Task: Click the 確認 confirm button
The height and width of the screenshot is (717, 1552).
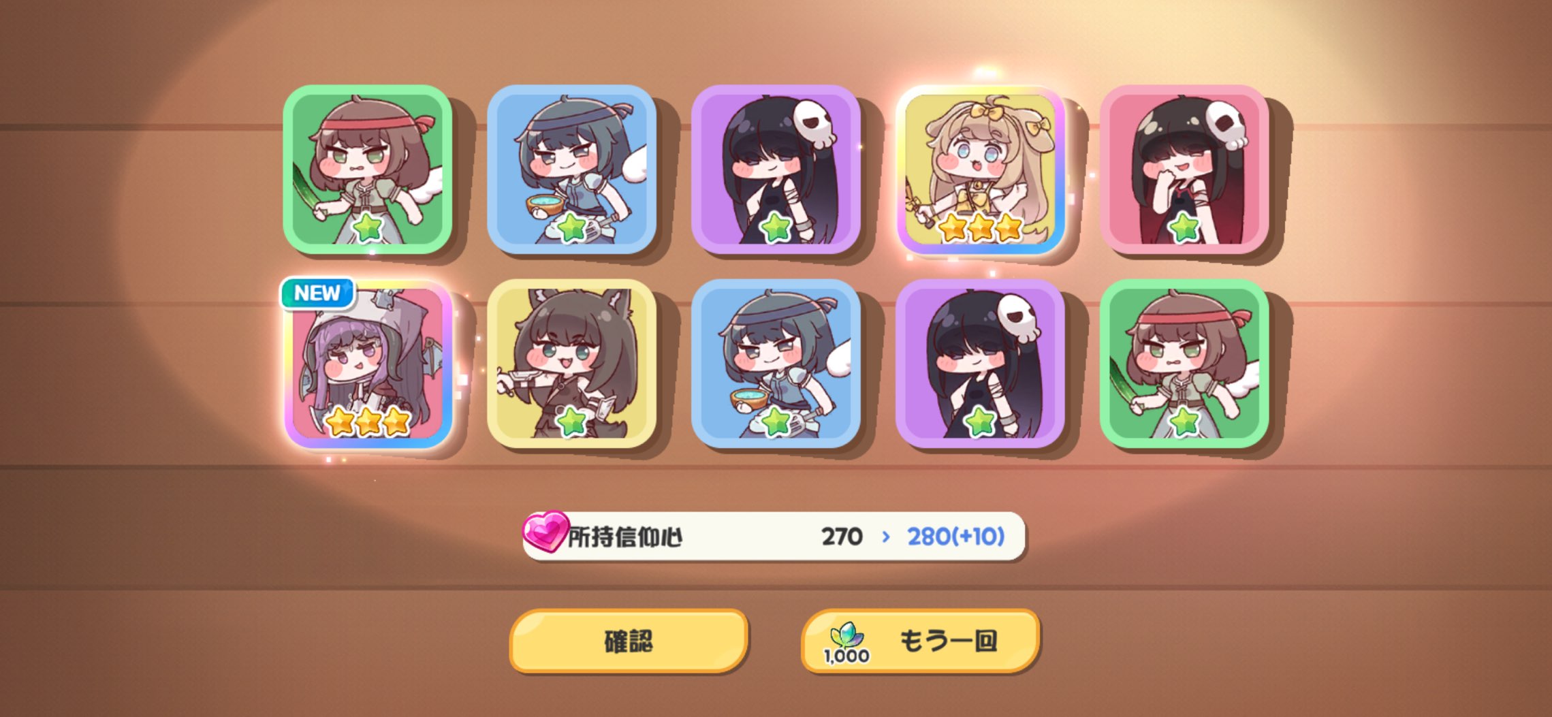Action: (629, 641)
